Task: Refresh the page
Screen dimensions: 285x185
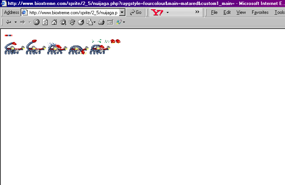Action: point(45,22)
